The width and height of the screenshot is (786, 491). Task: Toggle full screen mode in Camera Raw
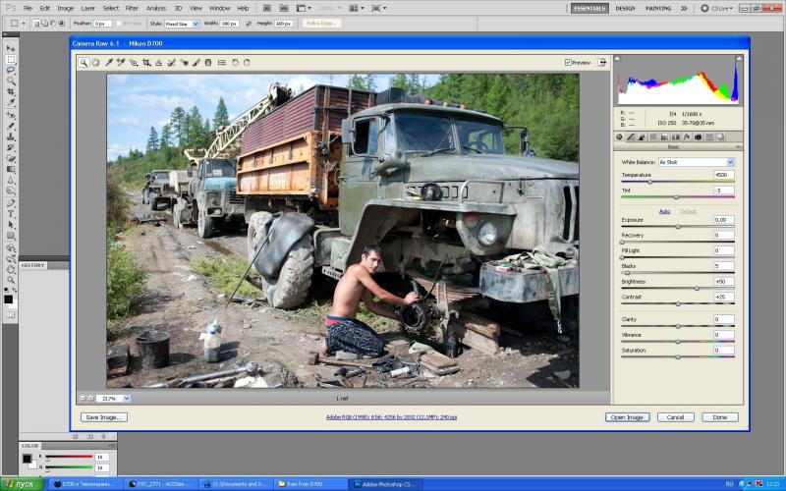(602, 63)
